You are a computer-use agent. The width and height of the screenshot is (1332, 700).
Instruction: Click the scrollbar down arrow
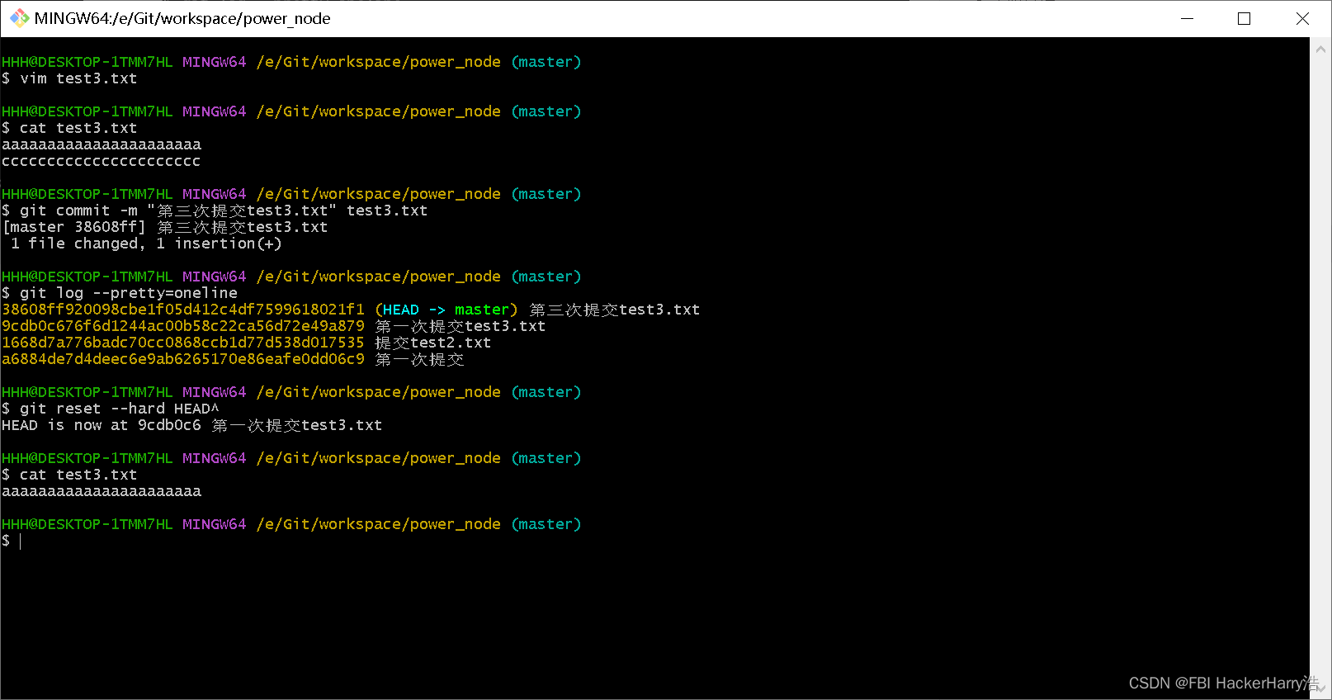click(1320, 688)
